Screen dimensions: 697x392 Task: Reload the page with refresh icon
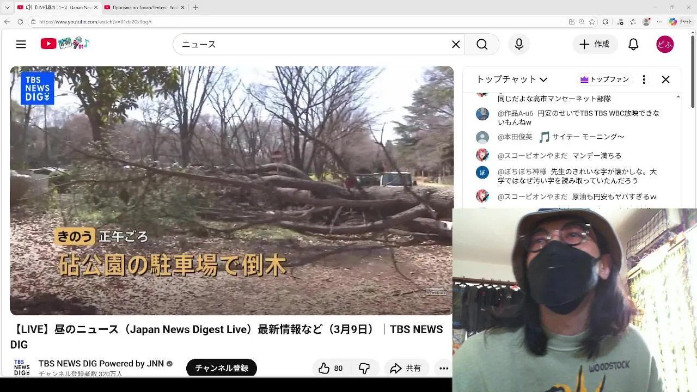(20, 22)
